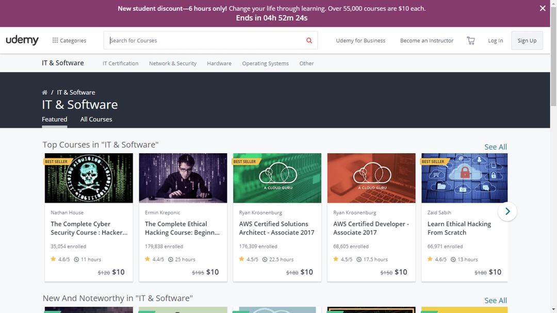Select the Featured tab
This screenshot has height=313, width=557.
[54, 120]
